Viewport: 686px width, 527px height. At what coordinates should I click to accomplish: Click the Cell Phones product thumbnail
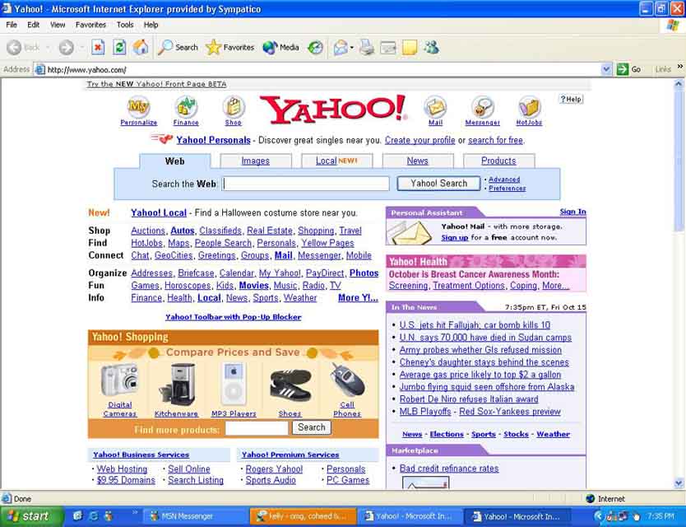click(347, 380)
